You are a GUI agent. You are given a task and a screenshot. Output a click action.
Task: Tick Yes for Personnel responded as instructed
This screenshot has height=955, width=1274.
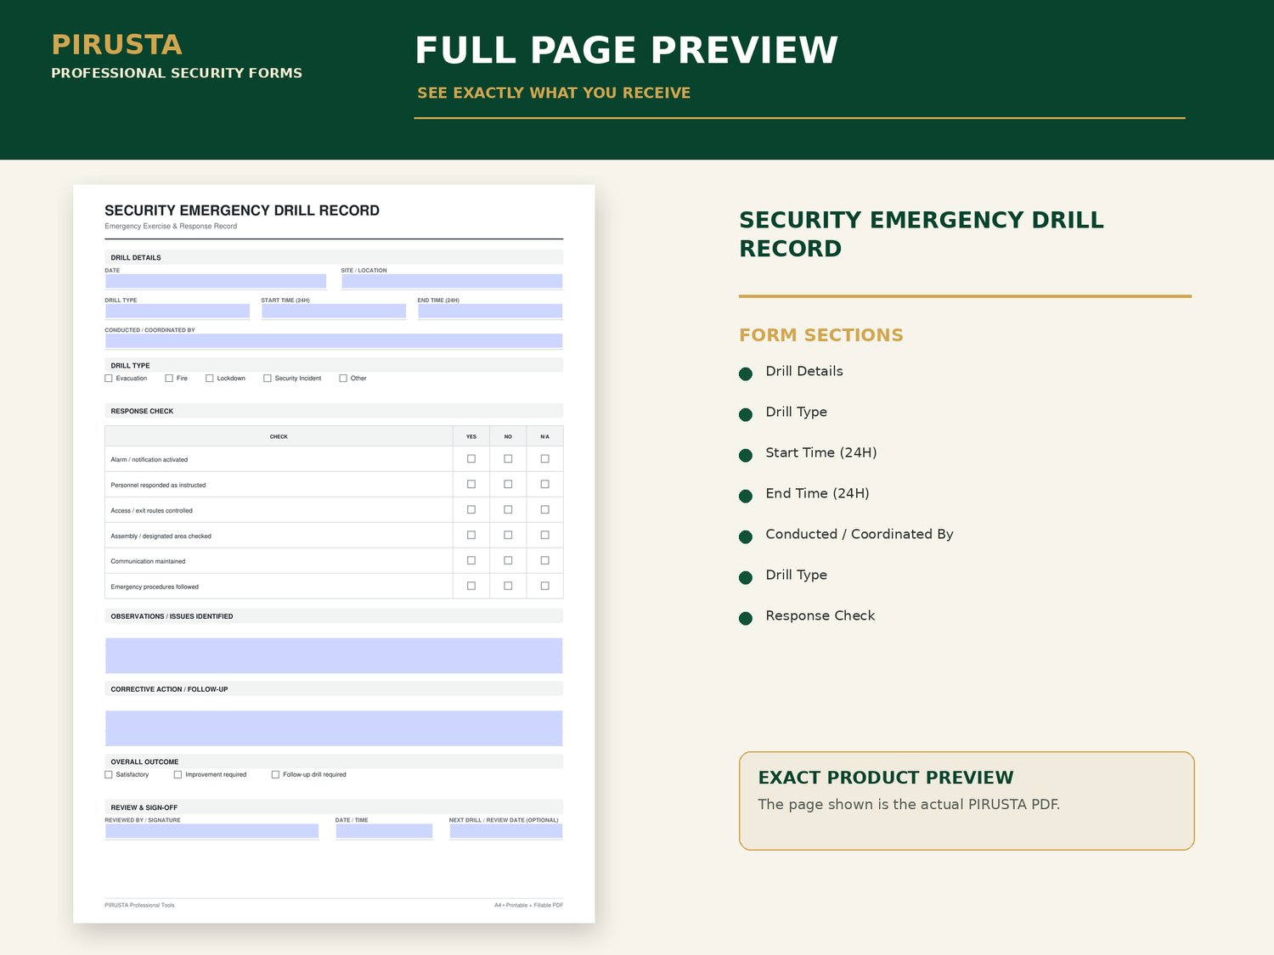(471, 484)
